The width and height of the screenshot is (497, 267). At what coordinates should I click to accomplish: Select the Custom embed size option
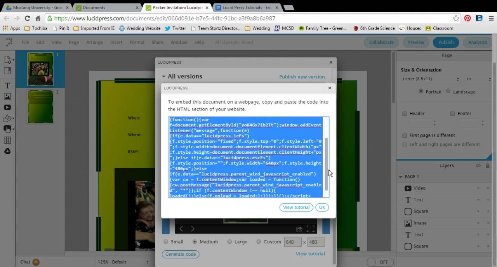tap(259, 242)
